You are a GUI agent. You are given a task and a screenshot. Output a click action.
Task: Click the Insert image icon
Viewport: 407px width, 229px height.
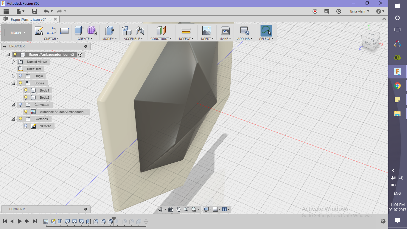pos(206,30)
